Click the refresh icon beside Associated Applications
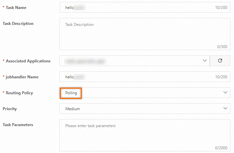The image size is (234, 153). (x=220, y=61)
